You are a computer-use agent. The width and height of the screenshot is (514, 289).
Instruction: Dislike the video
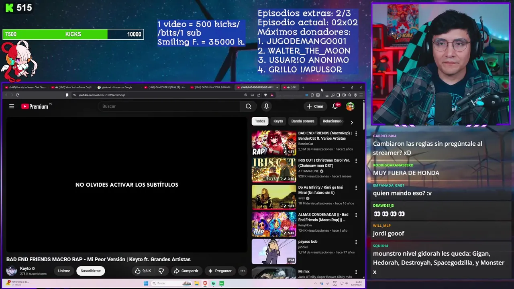coord(161,271)
